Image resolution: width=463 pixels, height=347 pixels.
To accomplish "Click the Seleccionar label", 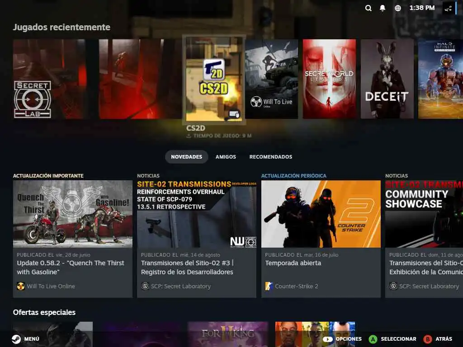I will pos(399,339).
